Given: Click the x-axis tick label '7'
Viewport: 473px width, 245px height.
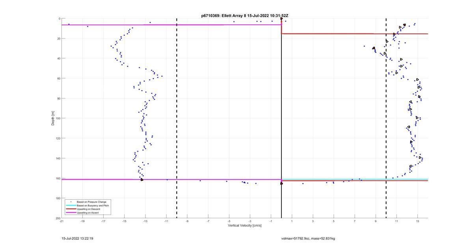Looking at the screenshot, I should tap(354, 221).
